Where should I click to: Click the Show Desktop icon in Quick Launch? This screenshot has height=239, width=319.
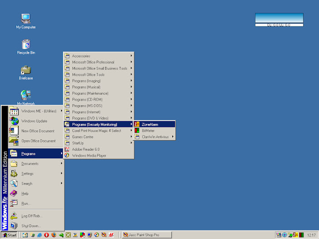coord(25,235)
